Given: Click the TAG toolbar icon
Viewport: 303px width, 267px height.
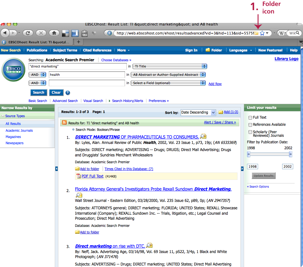Looking at the screenshot, I should point(85,33).
